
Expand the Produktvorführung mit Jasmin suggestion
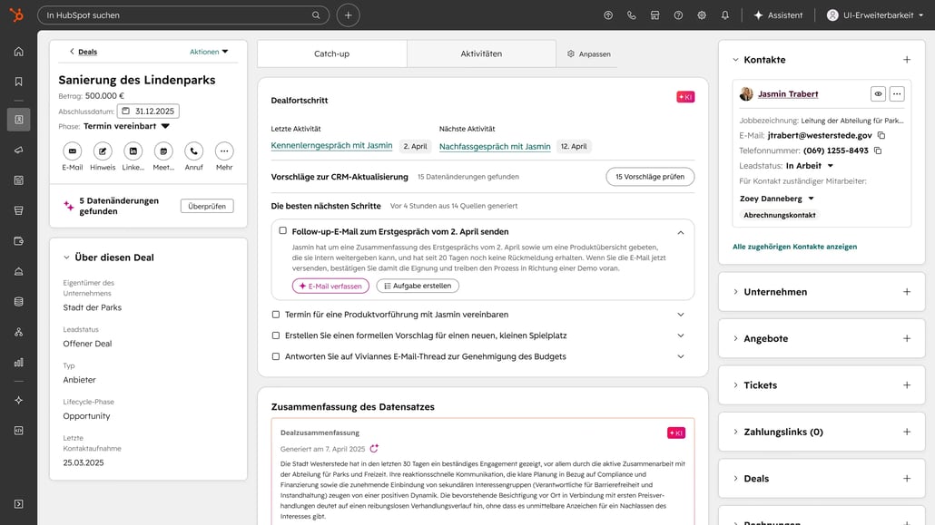681,315
